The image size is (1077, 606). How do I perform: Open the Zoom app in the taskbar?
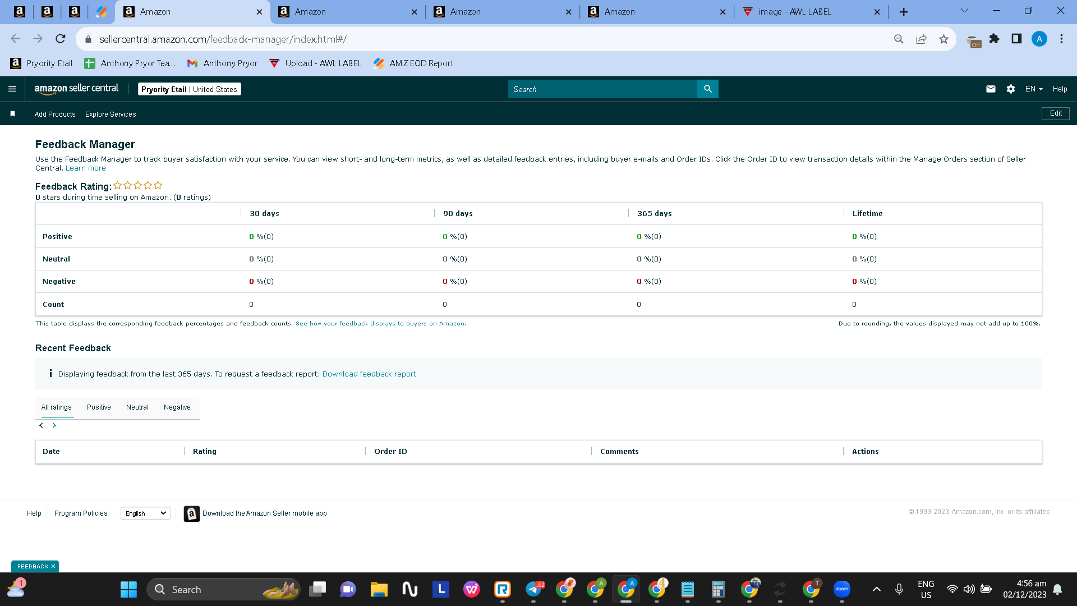click(842, 589)
